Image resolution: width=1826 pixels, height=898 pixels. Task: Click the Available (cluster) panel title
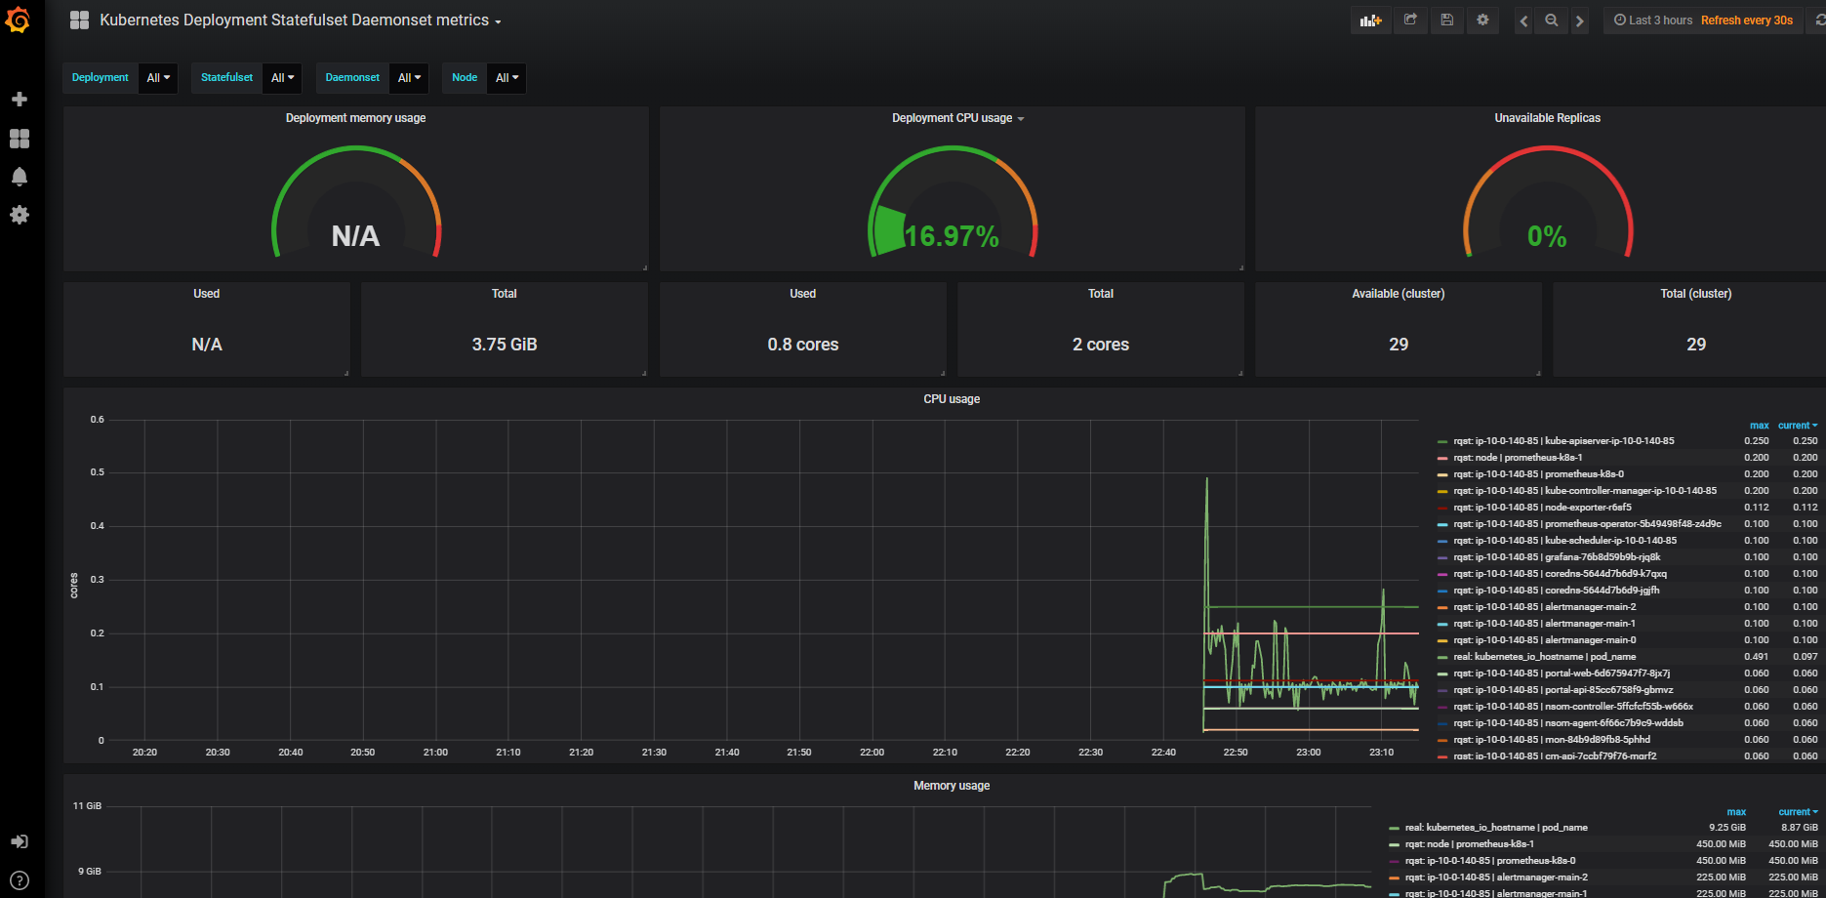[x=1398, y=294]
